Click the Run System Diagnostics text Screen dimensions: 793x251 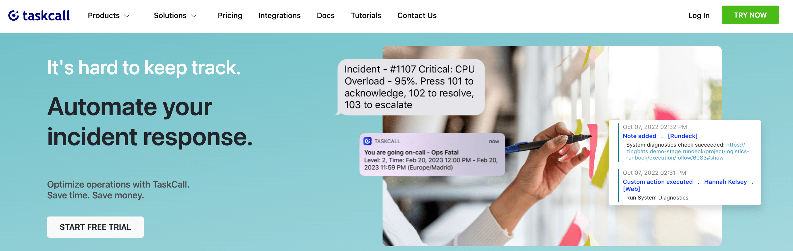[x=657, y=198]
